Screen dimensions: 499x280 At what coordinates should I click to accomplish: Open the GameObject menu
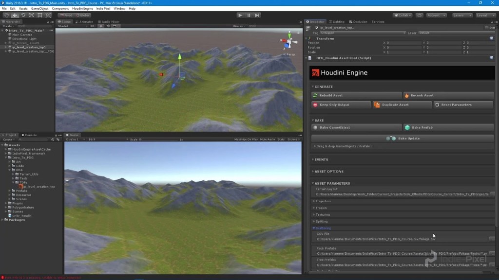tap(39, 9)
